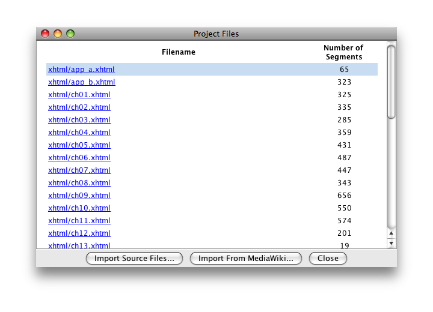The image size is (433, 312).
Task: Open xhtml/ch10.xhtml from the file list
Action: coord(79,208)
